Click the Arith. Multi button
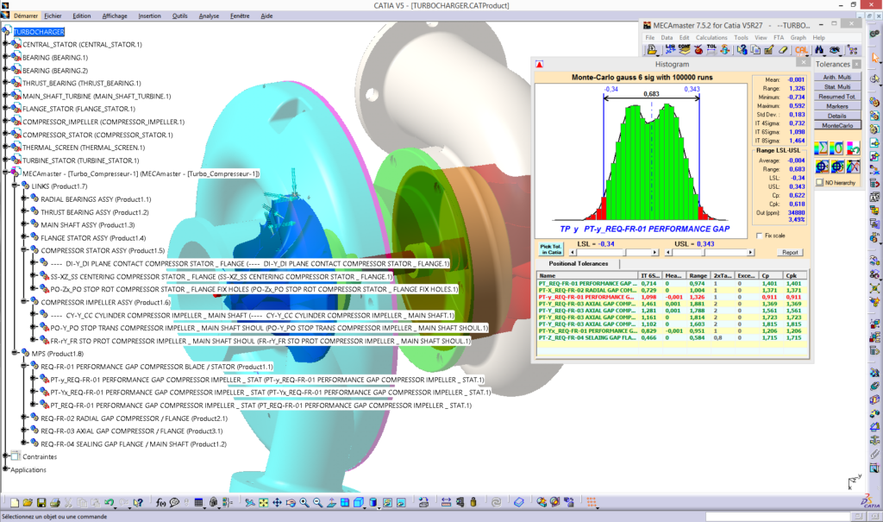The width and height of the screenshot is (883, 522). click(837, 78)
